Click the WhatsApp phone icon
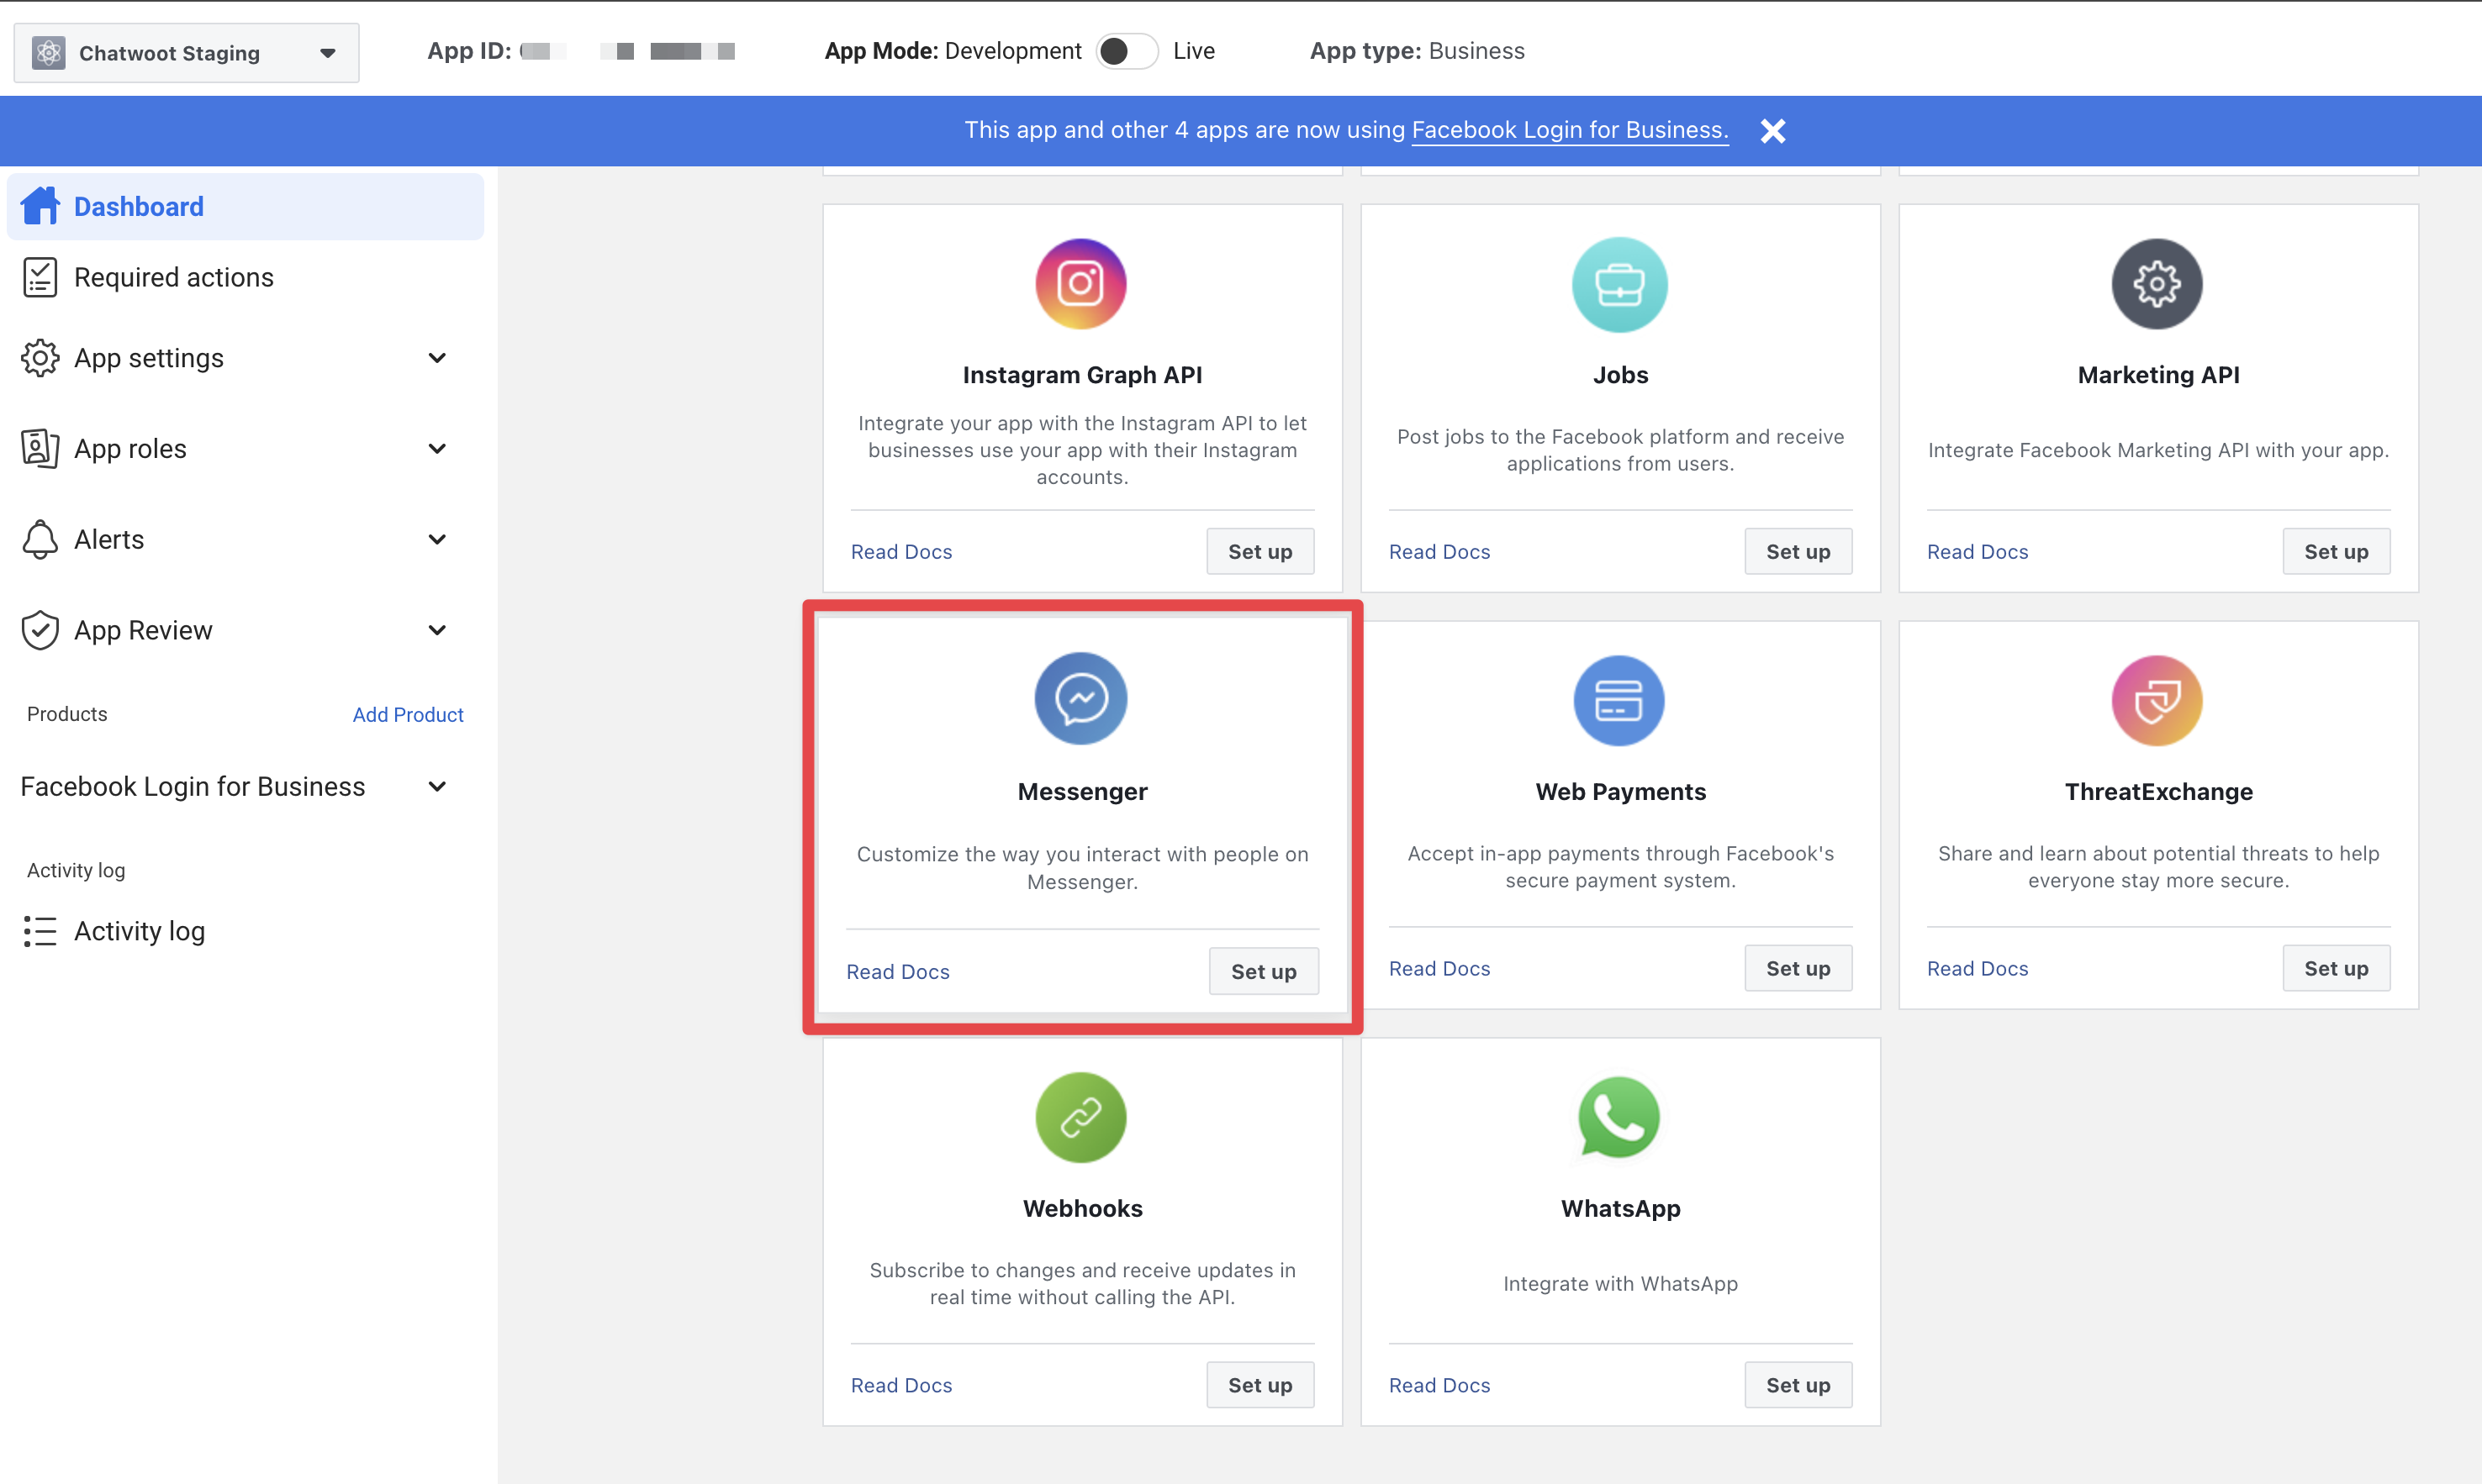 (1619, 1117)
